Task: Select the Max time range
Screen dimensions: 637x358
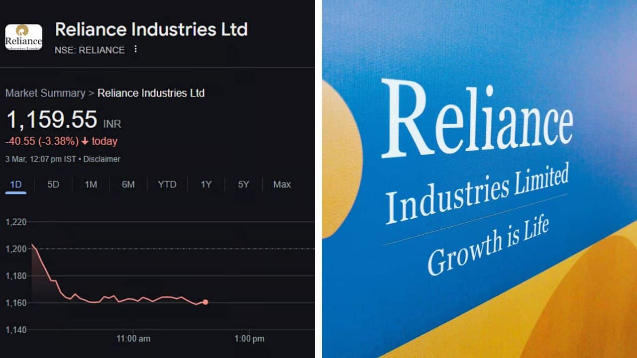Action: (x=281, y=184)
